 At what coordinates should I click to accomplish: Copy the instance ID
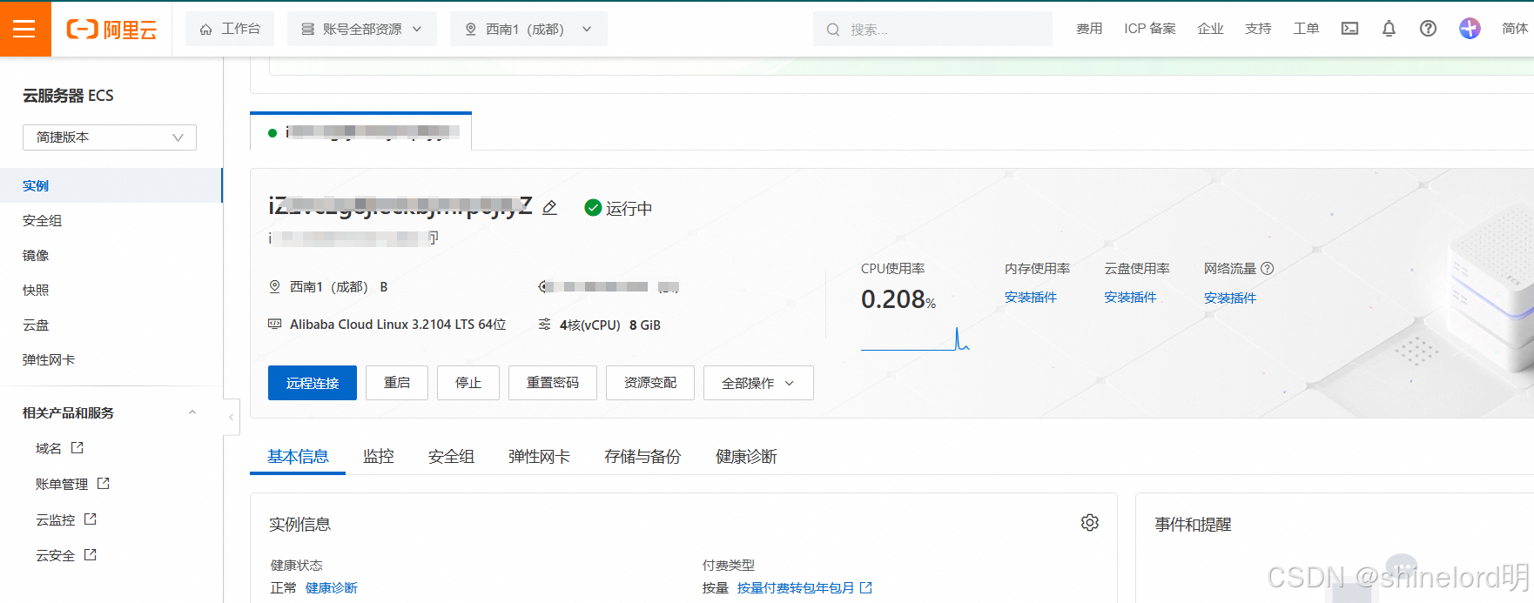point(434,238)
